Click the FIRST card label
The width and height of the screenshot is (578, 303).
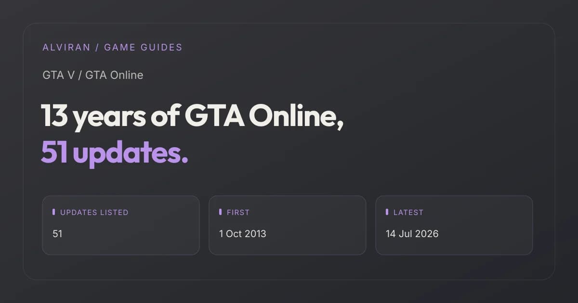[x=238, y=212]
